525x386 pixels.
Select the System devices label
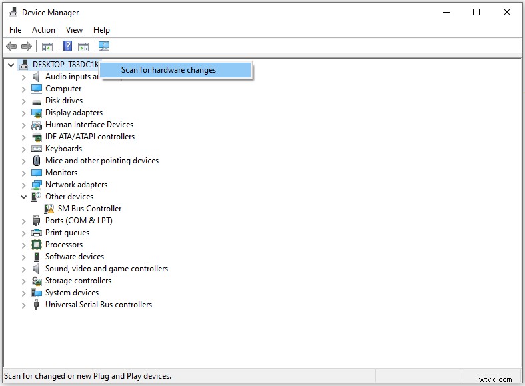pyautogui.click(x=72, y=293)
